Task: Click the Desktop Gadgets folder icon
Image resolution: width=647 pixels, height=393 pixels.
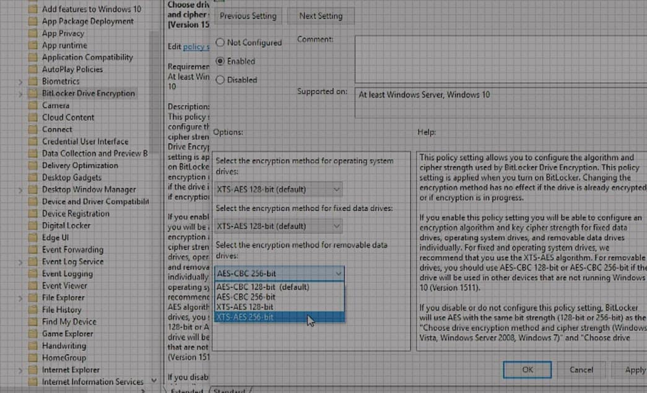Action: click(x=33, y=178)
